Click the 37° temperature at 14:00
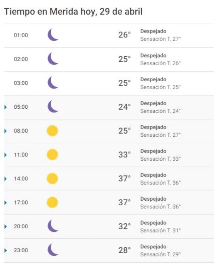Viewport: 214px width, 266px height. 125,179
